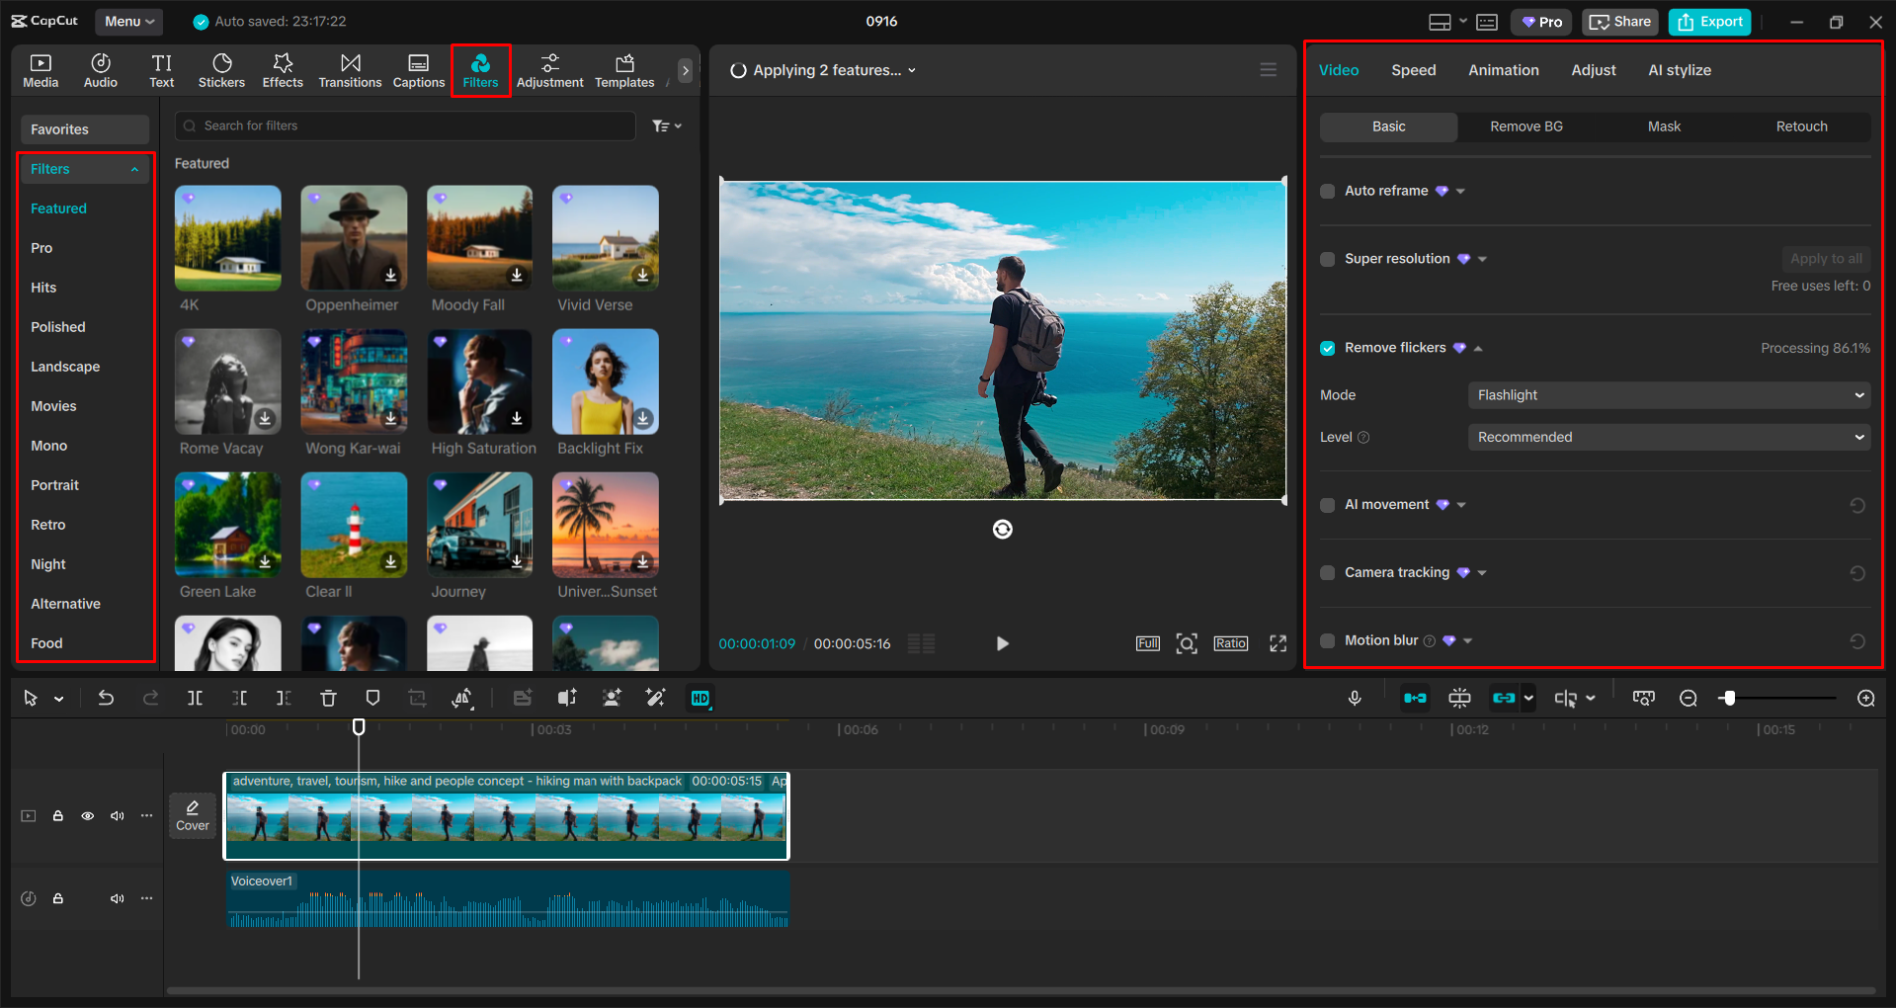The width and height of the screenshot is (1896, 1008).
Task: Start voiceover recording with microphone icon
Action: coord(1355,699)
